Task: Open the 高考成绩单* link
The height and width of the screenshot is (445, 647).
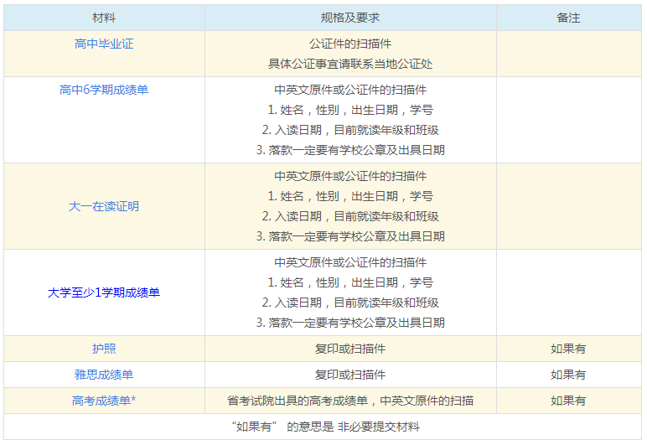Action: (104, 401)
